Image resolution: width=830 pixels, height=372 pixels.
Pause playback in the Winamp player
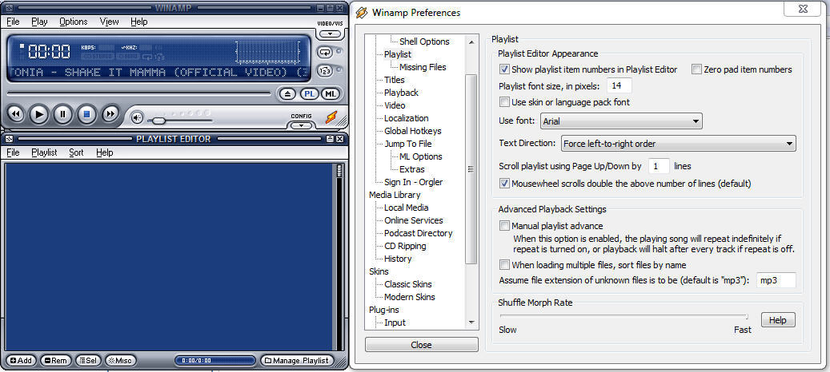(x=62, y=113)
